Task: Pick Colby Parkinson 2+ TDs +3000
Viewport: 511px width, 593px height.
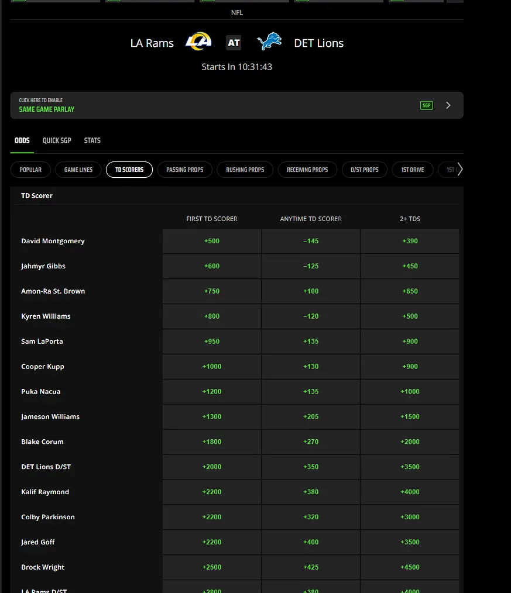Action: (x=410, y=517)
